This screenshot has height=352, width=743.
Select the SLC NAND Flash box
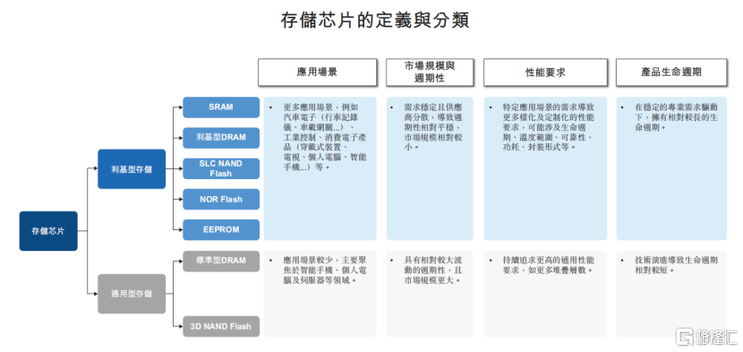(x=221, y=168)
